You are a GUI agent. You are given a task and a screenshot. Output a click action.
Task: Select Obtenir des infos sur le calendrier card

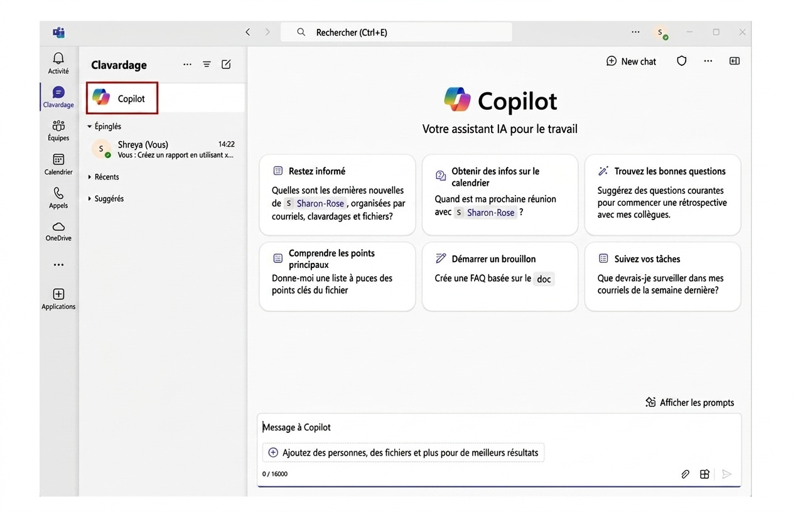(500, 195)
